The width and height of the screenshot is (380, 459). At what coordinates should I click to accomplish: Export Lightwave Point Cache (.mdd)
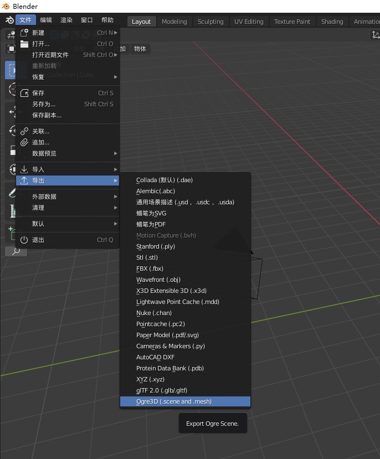click(186, 302)
